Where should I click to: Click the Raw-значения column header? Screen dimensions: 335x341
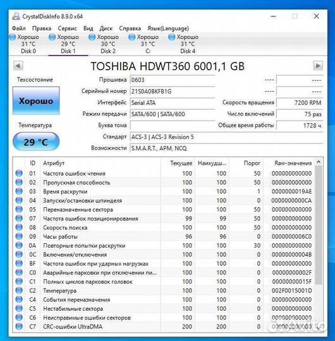(x=289, y=163)
